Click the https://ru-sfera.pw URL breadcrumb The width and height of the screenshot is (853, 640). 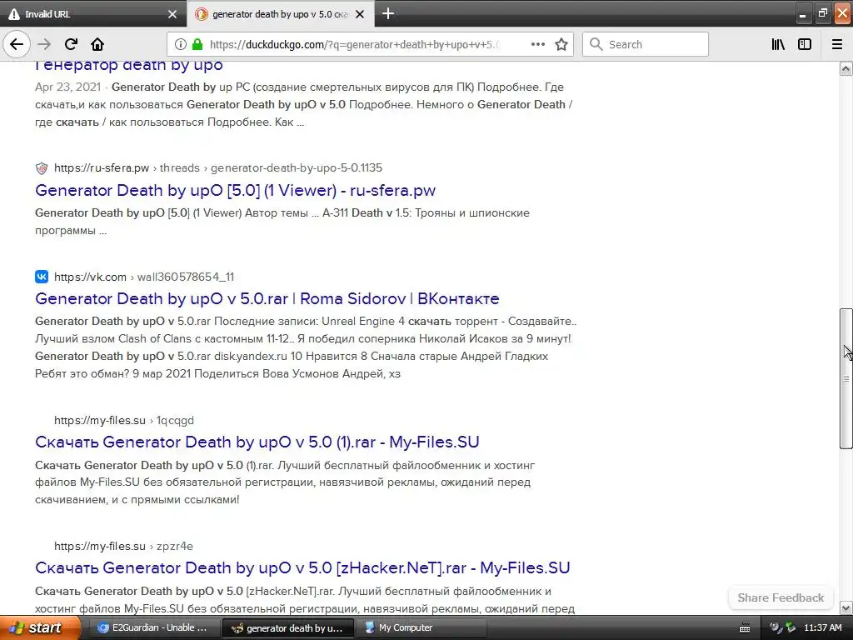[x=218, y=167]
